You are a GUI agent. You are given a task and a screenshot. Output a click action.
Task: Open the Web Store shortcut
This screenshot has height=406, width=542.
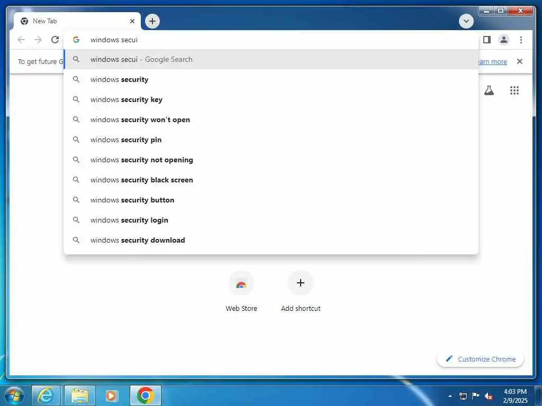[241, 292]
